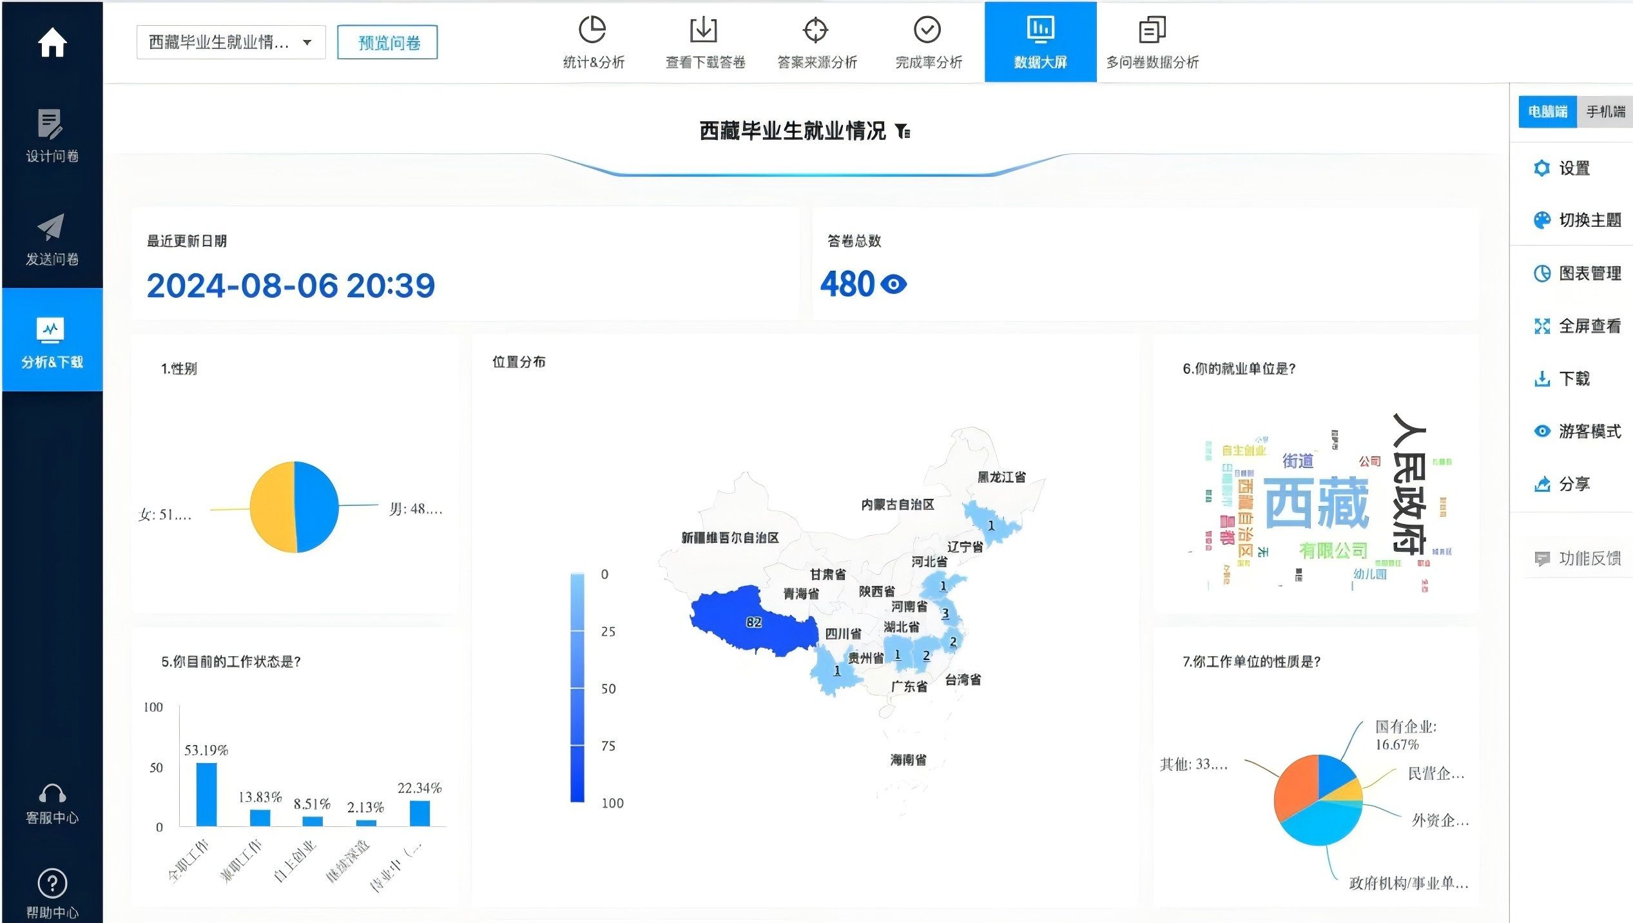The width and height of the screenshot is (1633, 923).
Task: Toggle the eye icon next to 480
Action: click(894, 284)
